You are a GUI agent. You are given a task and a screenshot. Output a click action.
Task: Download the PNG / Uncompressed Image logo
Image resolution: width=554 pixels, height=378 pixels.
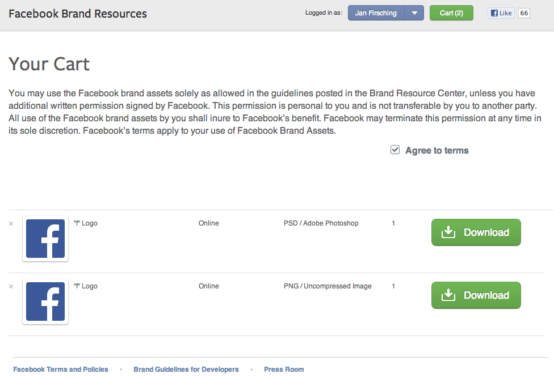[476, 295]
